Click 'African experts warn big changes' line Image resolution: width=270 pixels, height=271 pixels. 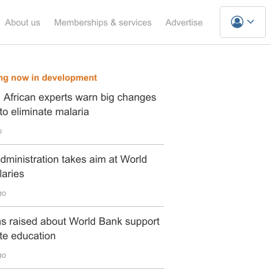click(80, 97)
